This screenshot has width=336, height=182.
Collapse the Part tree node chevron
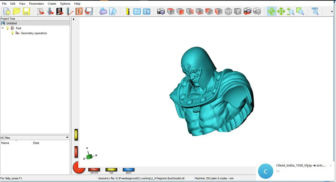pos(2,28)
